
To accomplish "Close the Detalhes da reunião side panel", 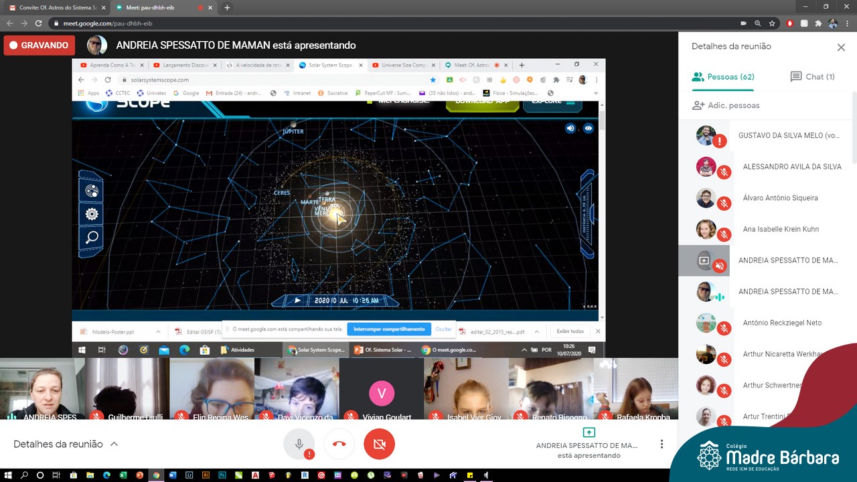I will click(841, 47).
